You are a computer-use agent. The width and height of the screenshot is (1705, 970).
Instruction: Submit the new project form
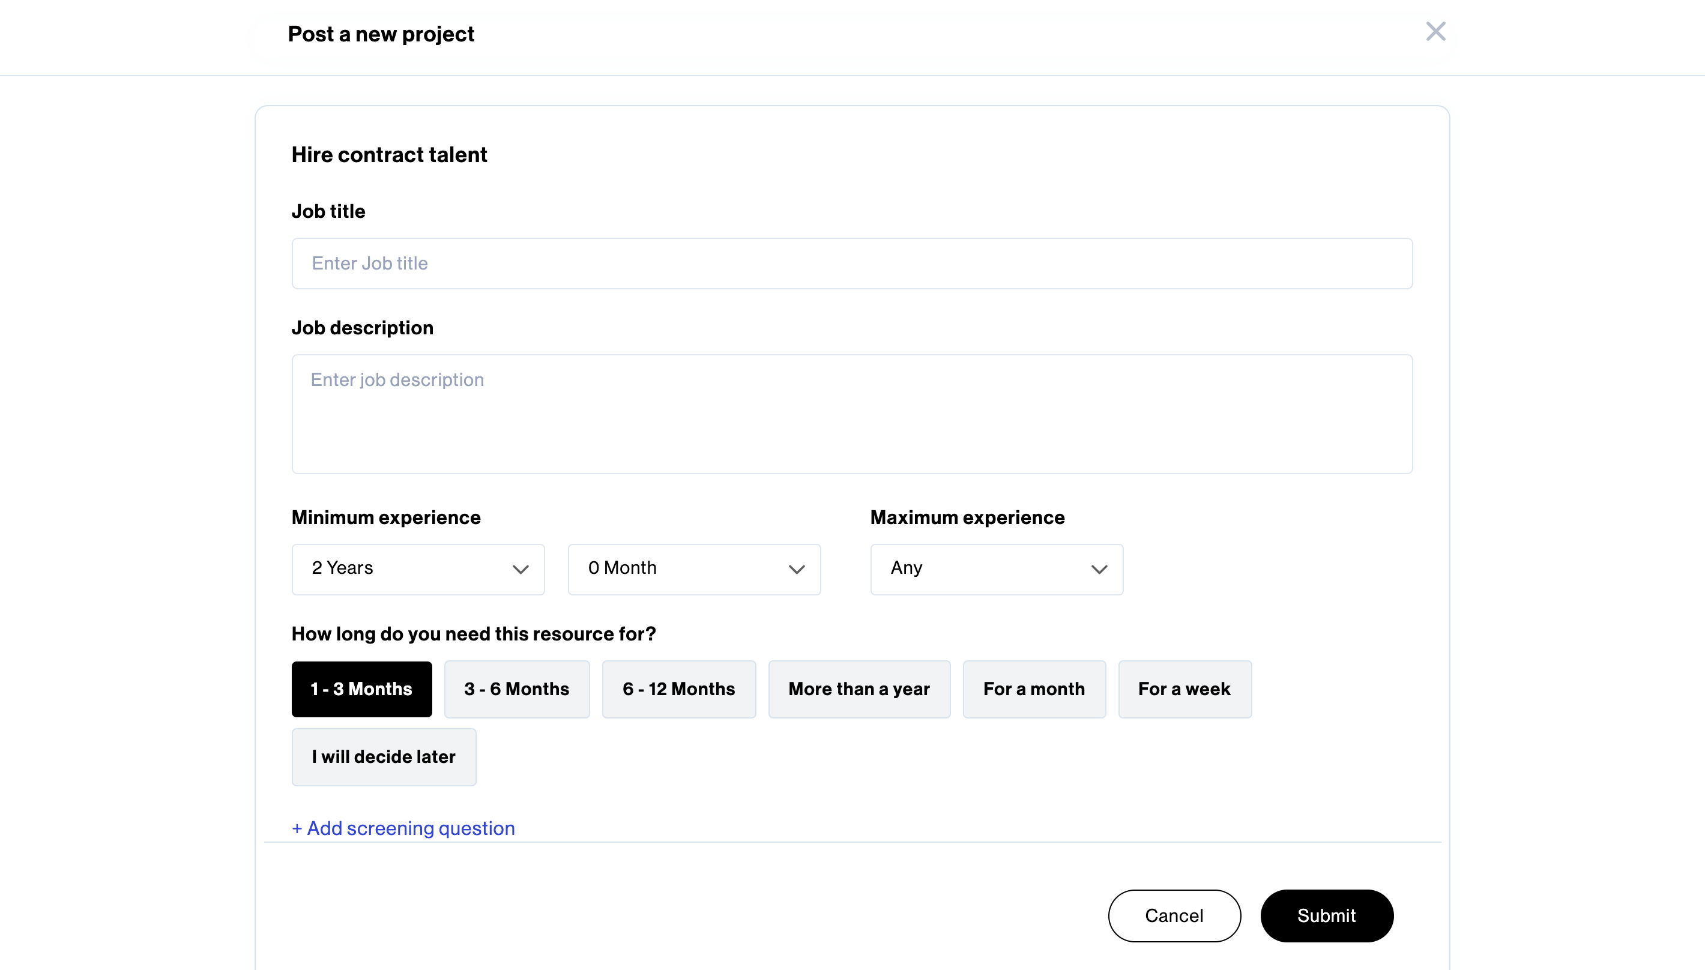point(1327,915)
